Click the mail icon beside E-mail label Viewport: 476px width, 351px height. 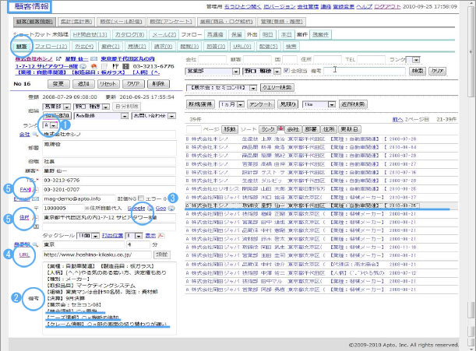coord(37,198)
